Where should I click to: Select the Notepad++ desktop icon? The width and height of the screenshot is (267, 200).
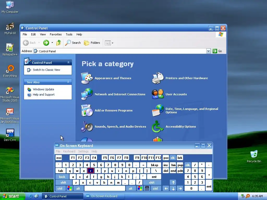click(10, 50)
